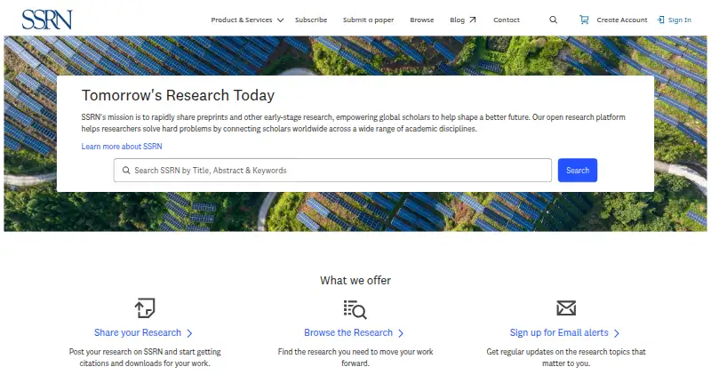The image size is (711, 391).
Task: Click the SSRN's mission paragraph text
Action: click(353, 123)
